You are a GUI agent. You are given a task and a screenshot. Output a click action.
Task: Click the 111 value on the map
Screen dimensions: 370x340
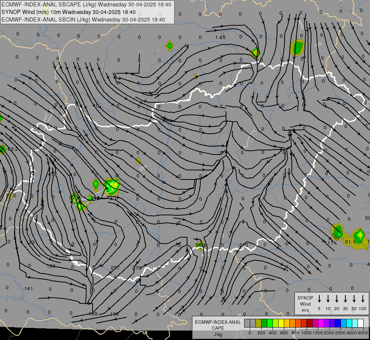point(329,243)
